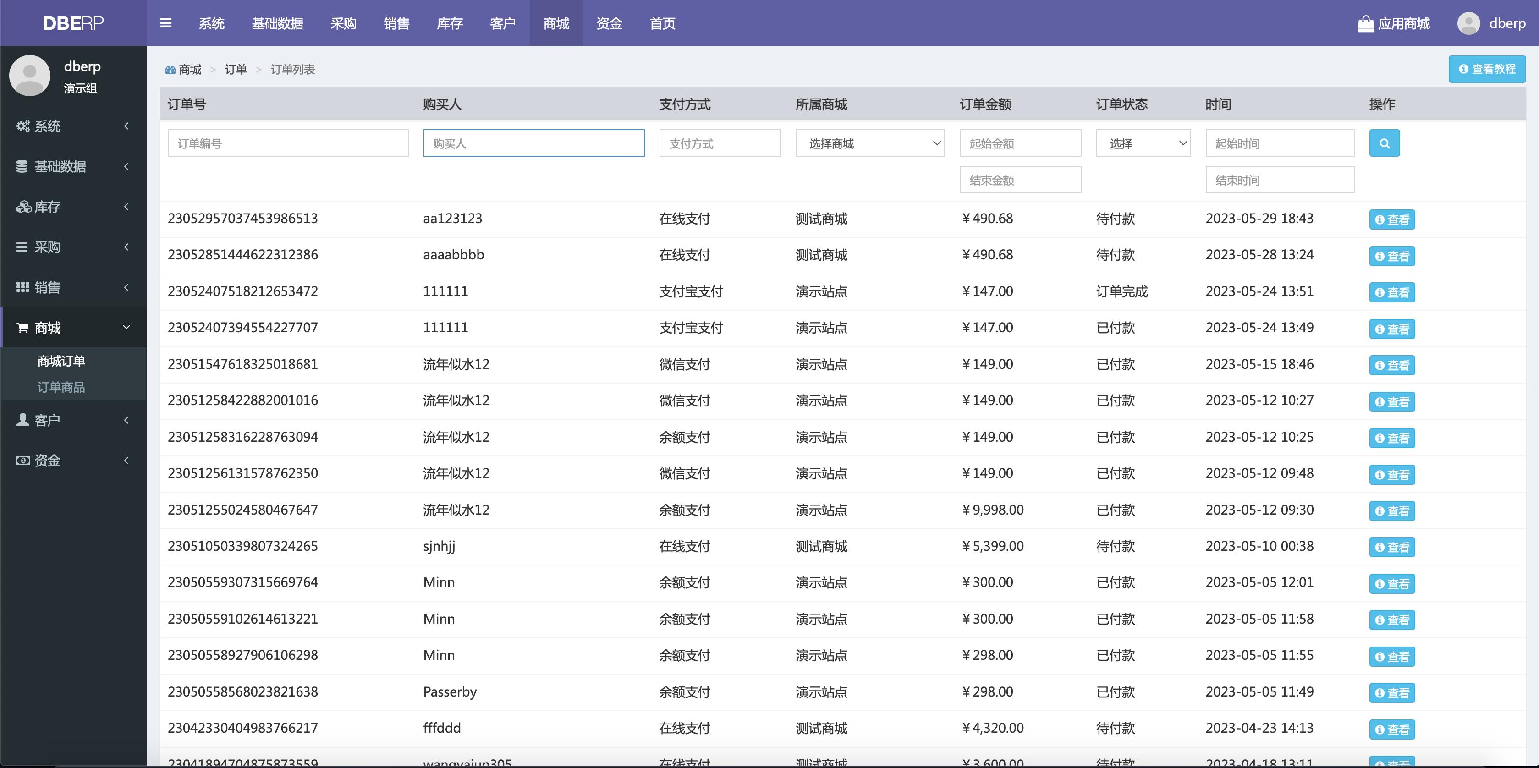1539x768 pixels.
Task: Switch to the 首页 menu tab
Action: (662, 24)
